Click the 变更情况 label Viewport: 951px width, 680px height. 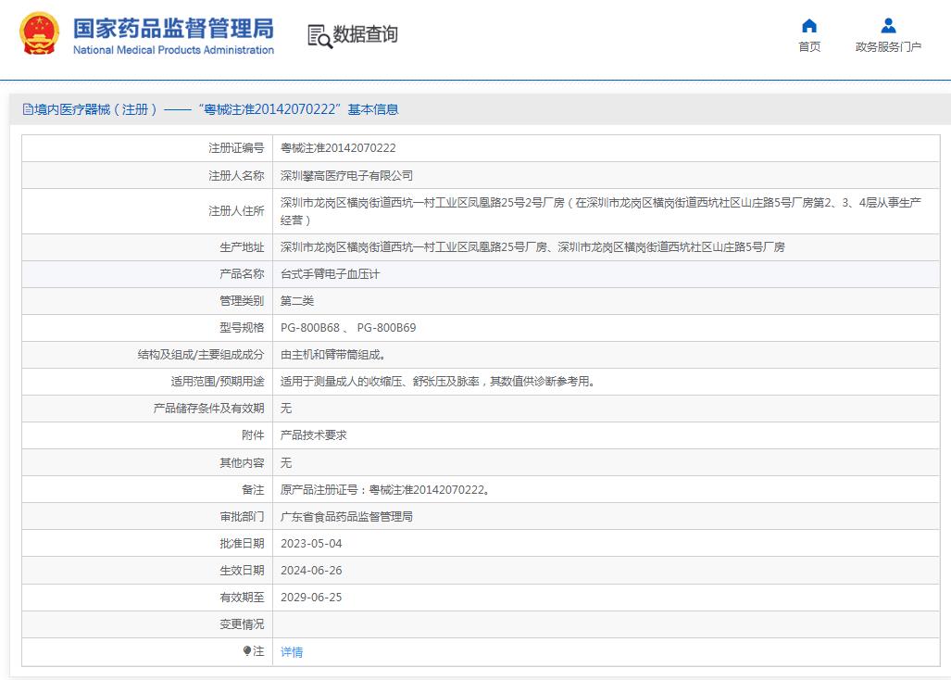[x=242, y=624]
